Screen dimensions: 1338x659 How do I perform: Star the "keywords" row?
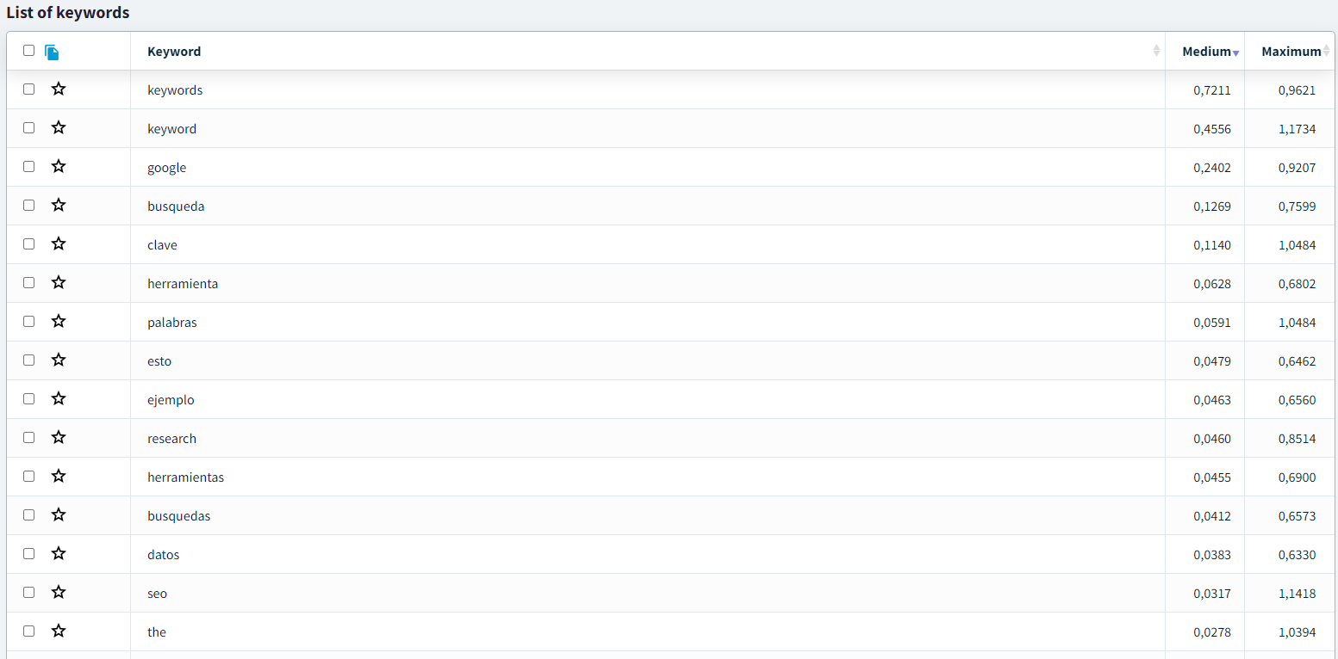tap(59, 89)
